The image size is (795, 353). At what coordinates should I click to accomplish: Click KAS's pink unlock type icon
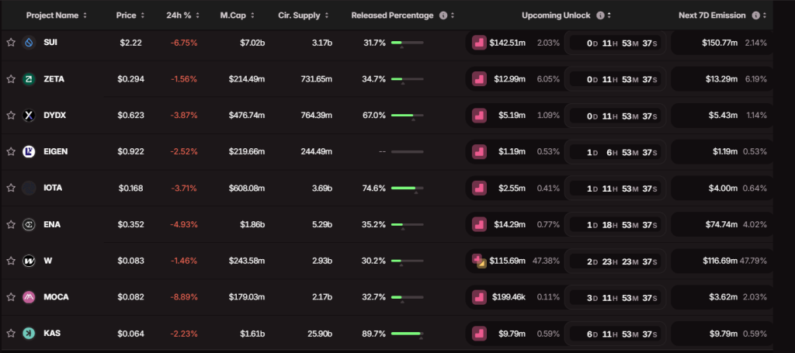coord(479,334)
